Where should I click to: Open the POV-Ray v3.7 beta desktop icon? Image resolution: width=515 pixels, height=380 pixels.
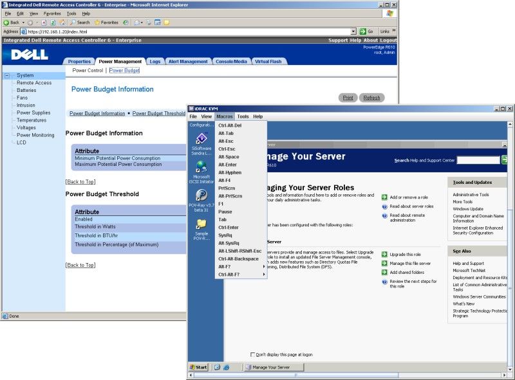tap(201, 200)
